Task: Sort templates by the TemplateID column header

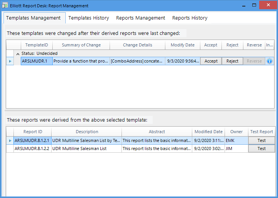Action: pyautogui.click(x=37, y=45)
